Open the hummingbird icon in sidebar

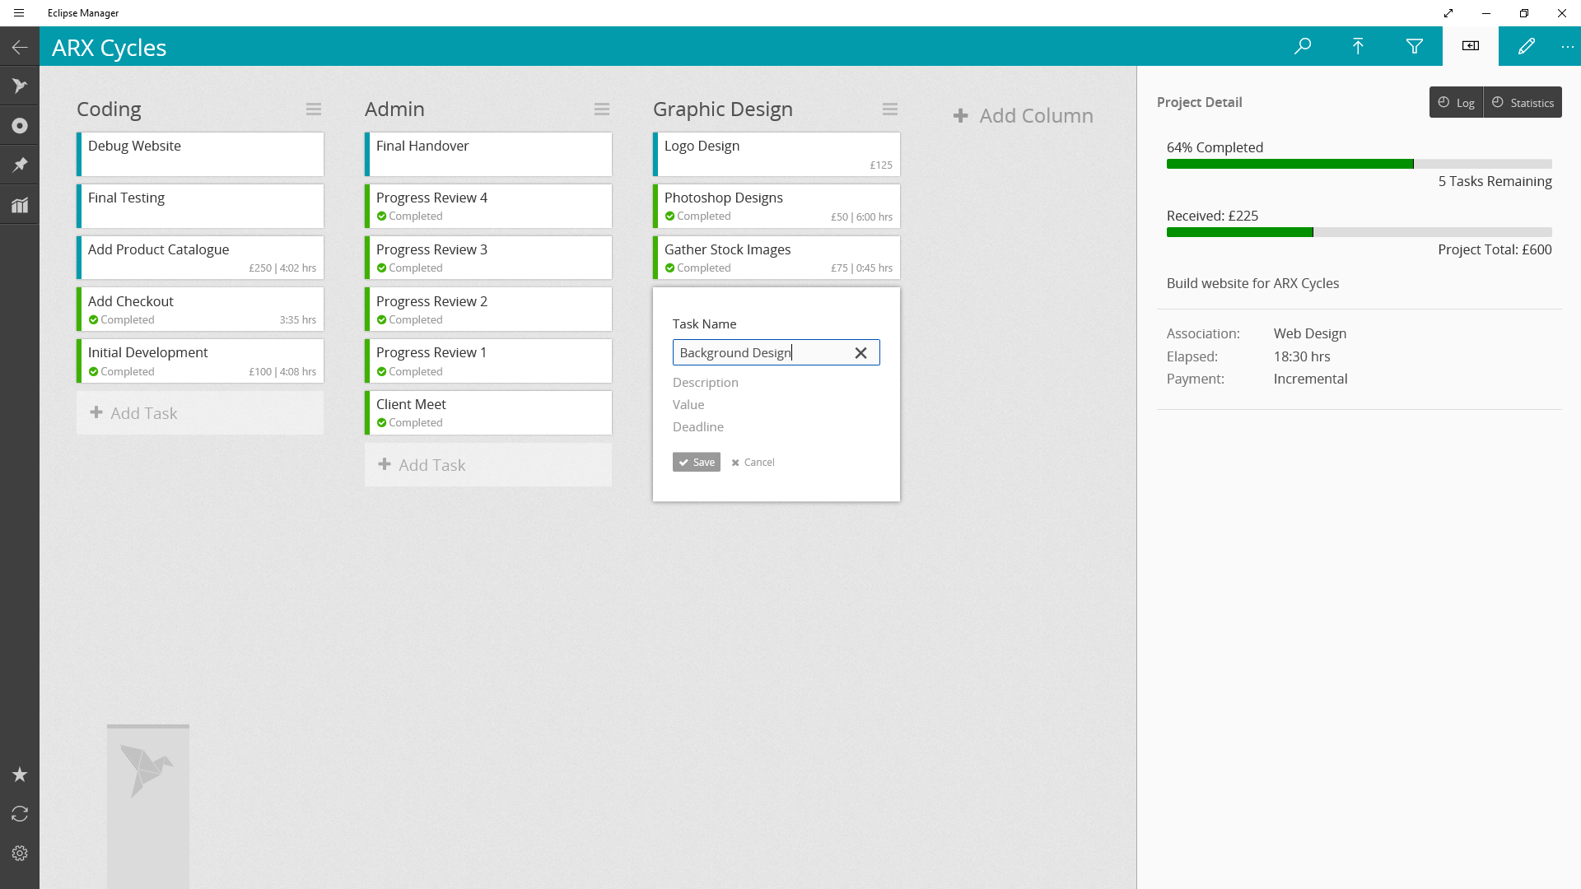click(x=20, y=86)
